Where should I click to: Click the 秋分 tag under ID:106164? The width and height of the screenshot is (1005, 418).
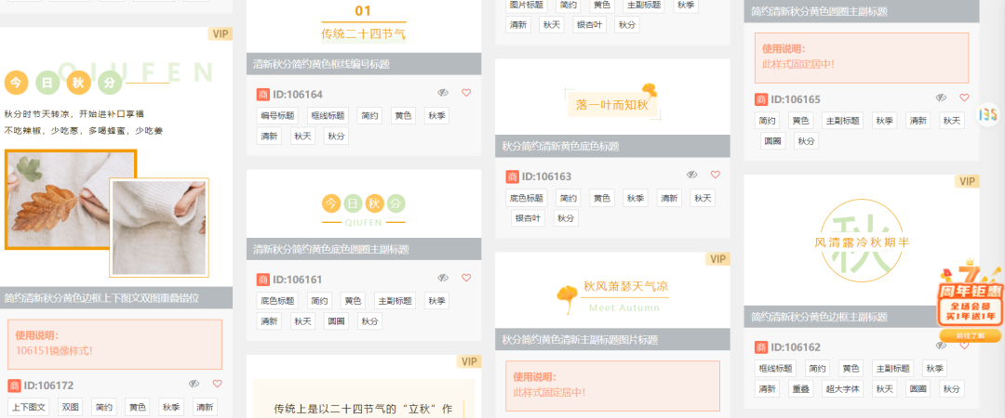click(x=336, y=136)
